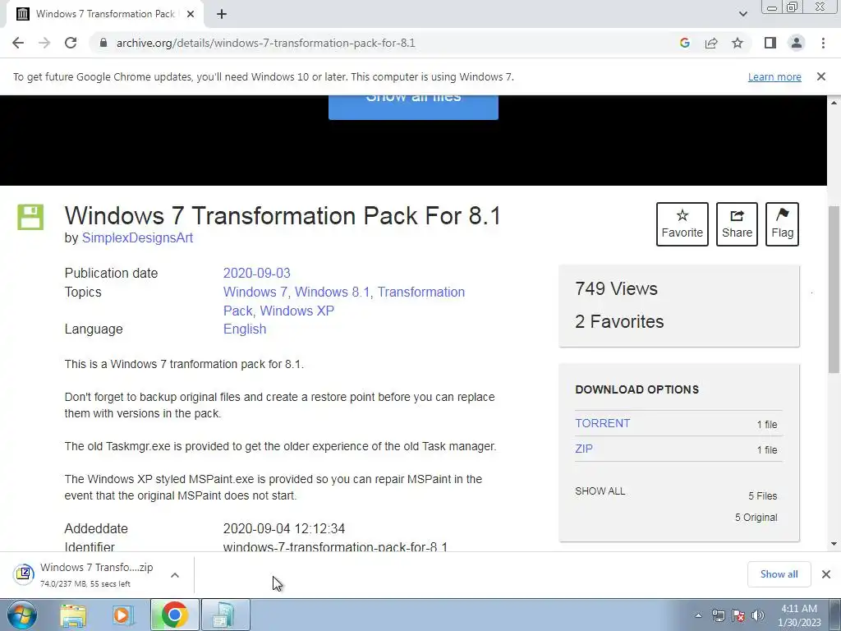Open the volume speaker icon
841x631 pixels.
(758, 615)
